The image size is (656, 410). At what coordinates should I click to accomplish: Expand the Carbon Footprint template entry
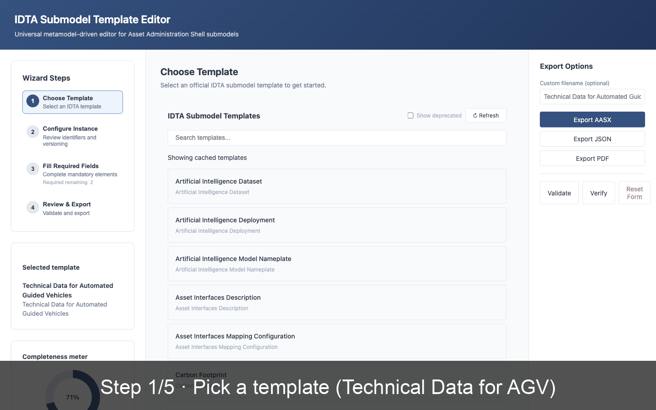coord(337,379)
